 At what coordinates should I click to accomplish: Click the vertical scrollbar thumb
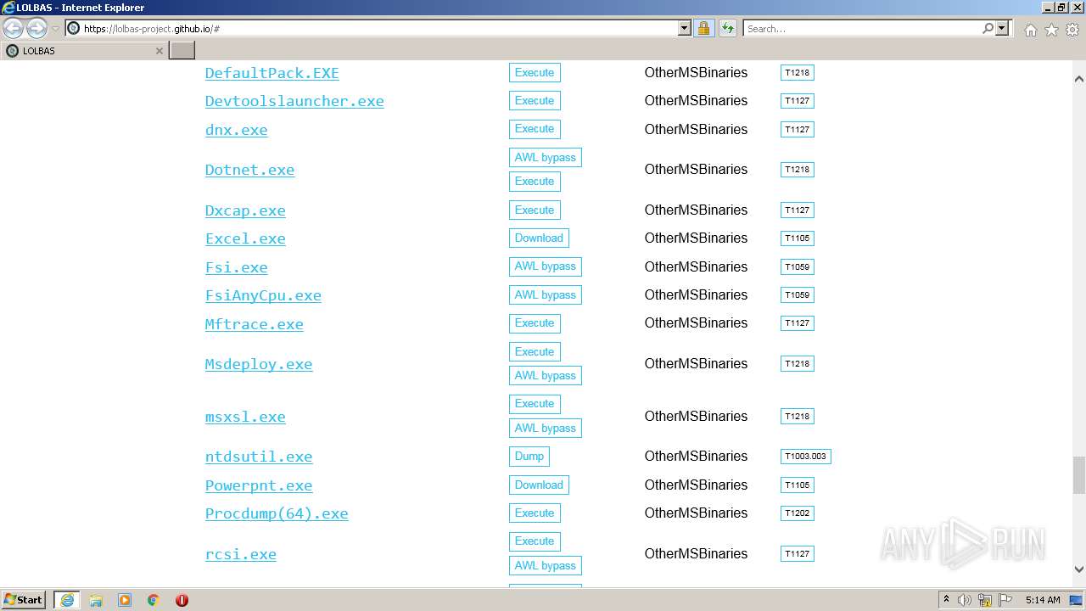1079,474
